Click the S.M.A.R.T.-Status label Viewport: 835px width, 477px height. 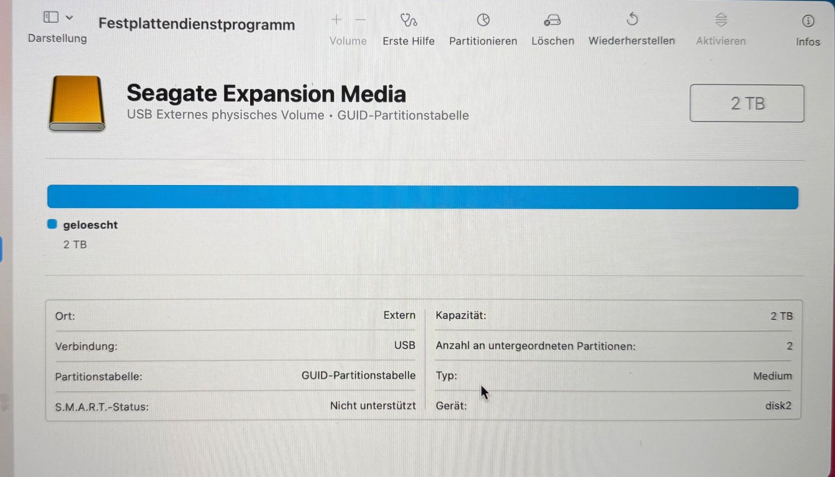pyautogui.click(x=102, y=407)
